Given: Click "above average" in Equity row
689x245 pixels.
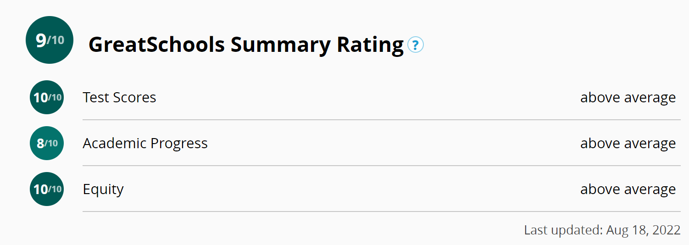Looking at the screenshot, I should [628, 189].
